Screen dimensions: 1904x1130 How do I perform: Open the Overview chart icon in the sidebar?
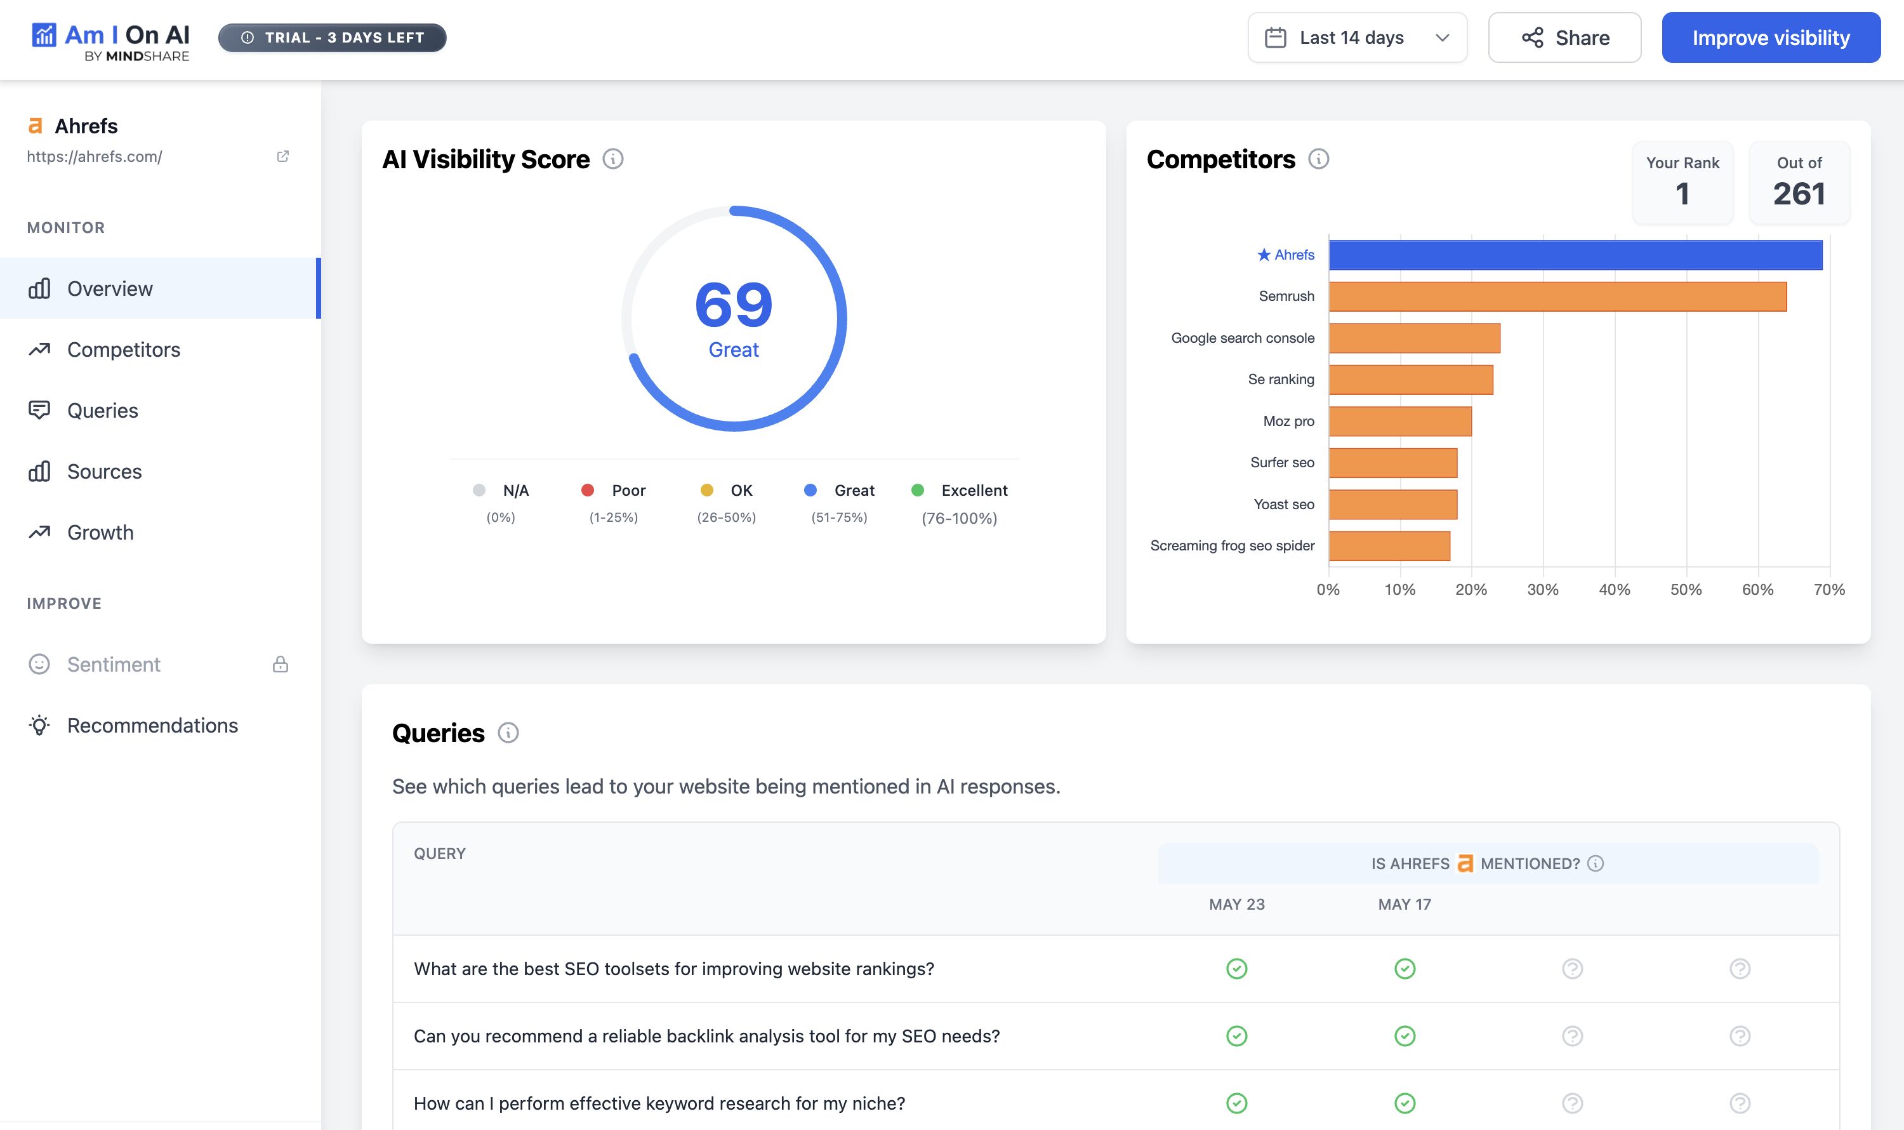coord(39,289)
